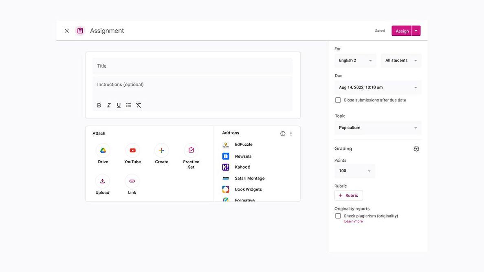Expand the All students dropdown

pos(401,61)
